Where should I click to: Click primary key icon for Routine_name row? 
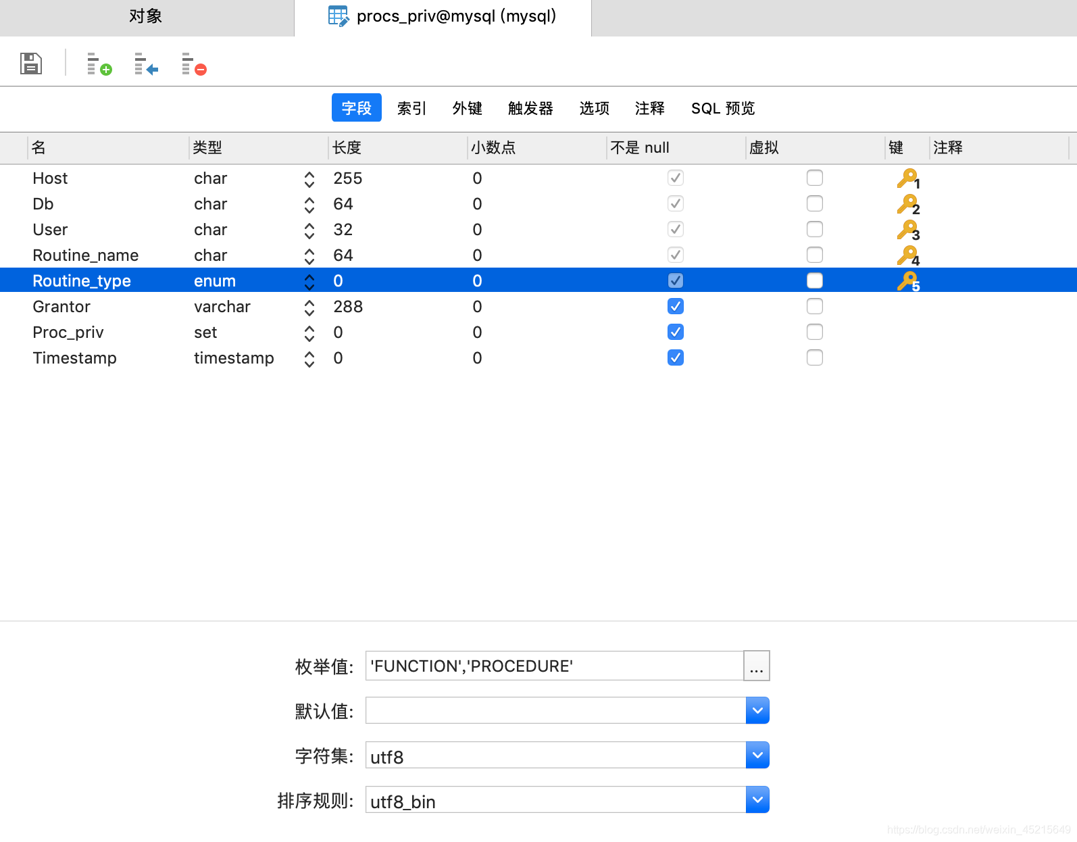coord(908,256)
